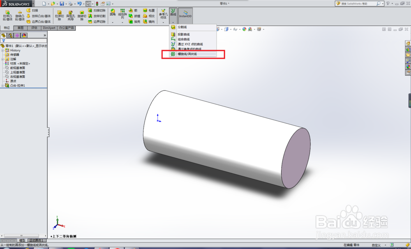
Task: Select the Lofted Boss/Base (放样凸台/基体) tool
Action: [39, 16]
